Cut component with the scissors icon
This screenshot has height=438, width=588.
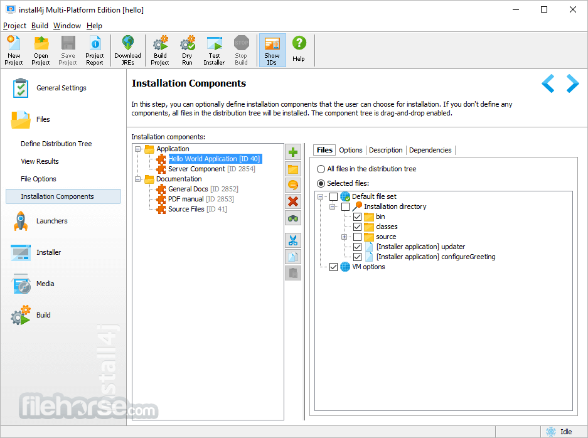(293, 240)
